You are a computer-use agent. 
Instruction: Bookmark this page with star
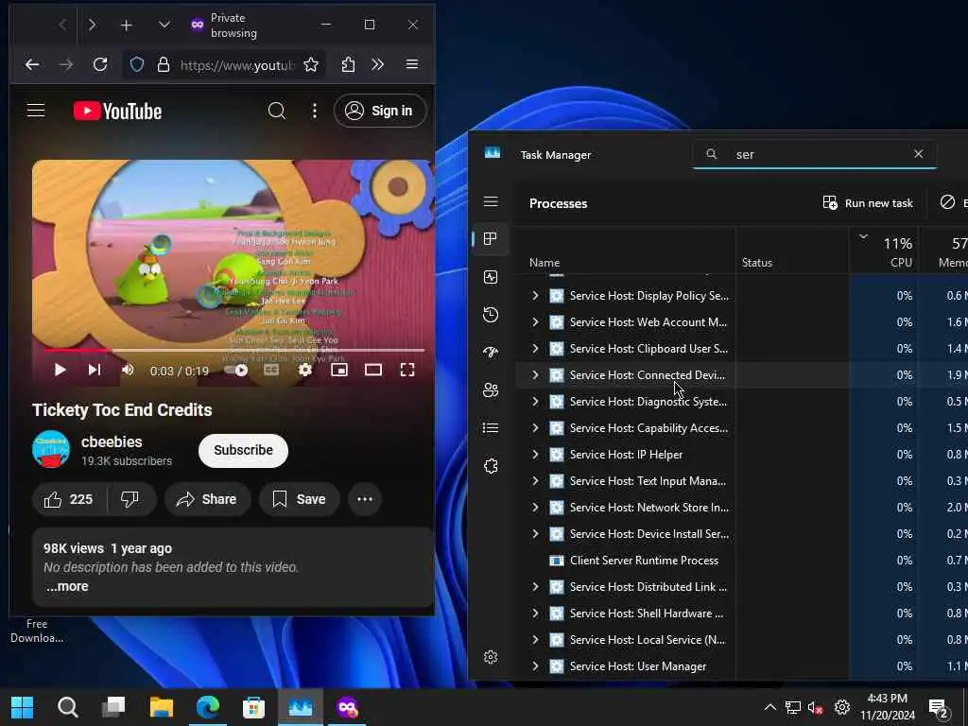pyautogui.click(x=311, y=64)
